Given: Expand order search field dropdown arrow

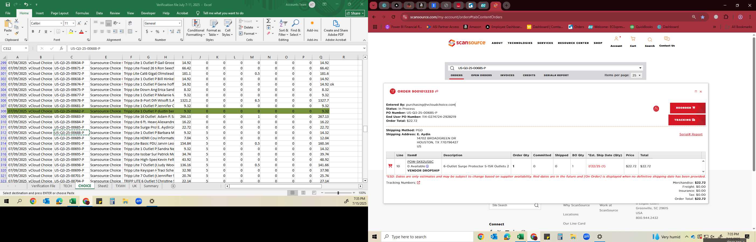Looking at the screenshot, I should pos(640,68).
